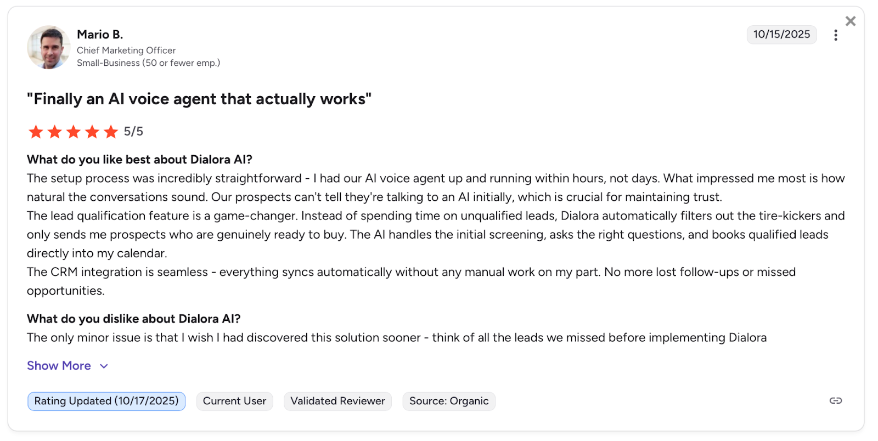The width and height of the screenshot is (878, 441).
Task: Click the review title about AI voice agent
Action: 199,99
